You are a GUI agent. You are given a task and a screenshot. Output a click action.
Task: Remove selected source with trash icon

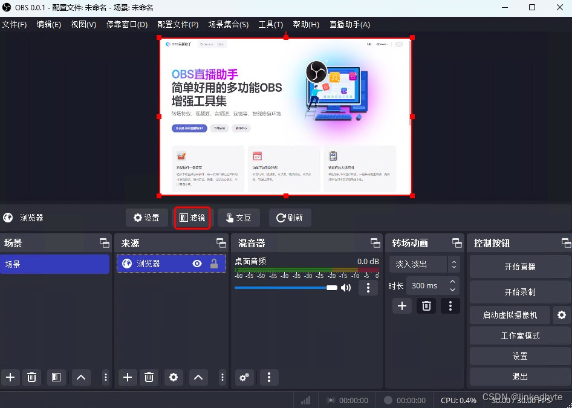(x=149, y=377)
